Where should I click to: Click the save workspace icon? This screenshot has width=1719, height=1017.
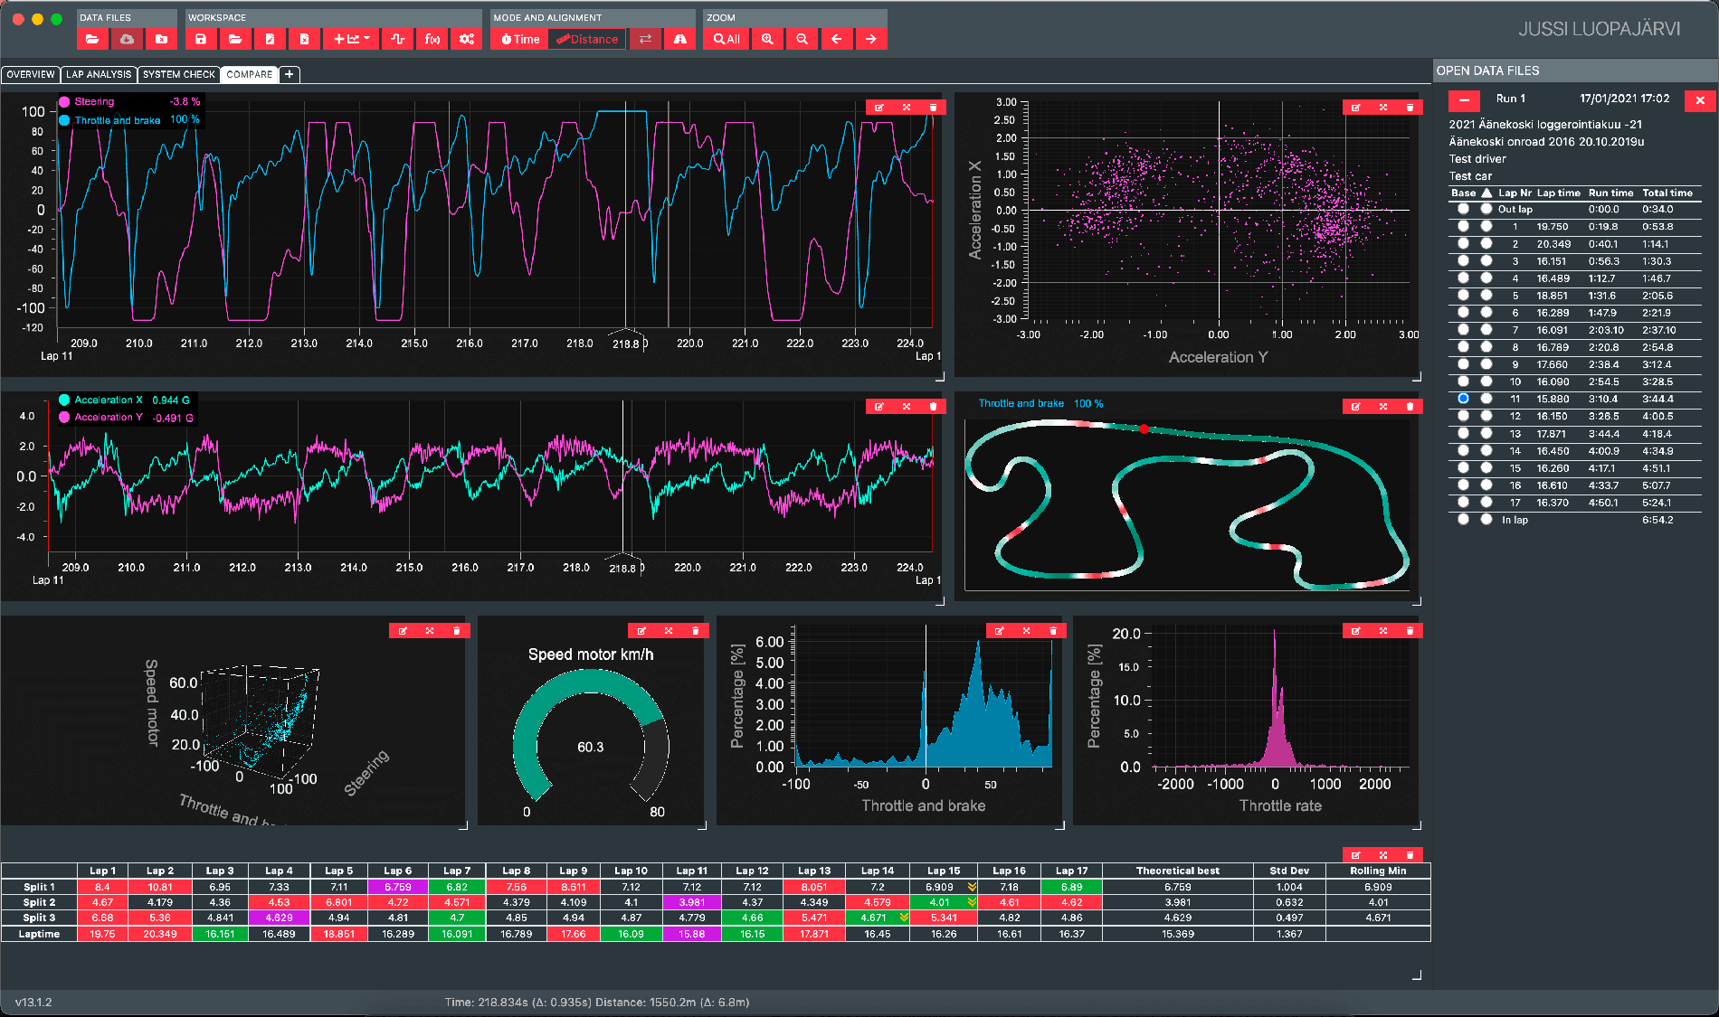click(x=201, y=39)
